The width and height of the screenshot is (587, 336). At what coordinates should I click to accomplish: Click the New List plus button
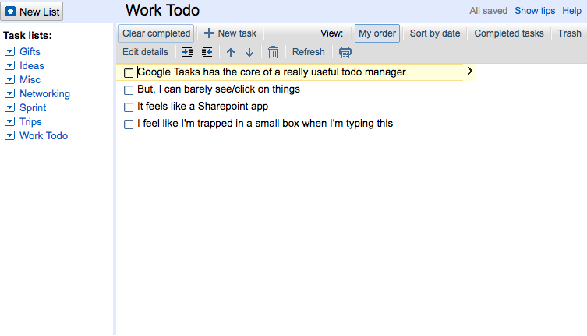point(11,12)
